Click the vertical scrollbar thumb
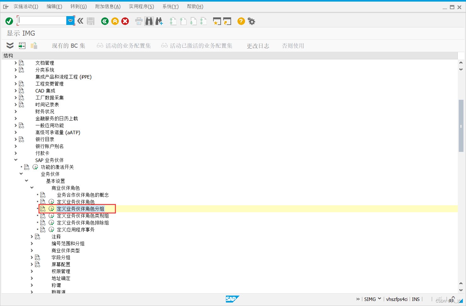Screen dimensions: 466x306 (x=461, y=126)
